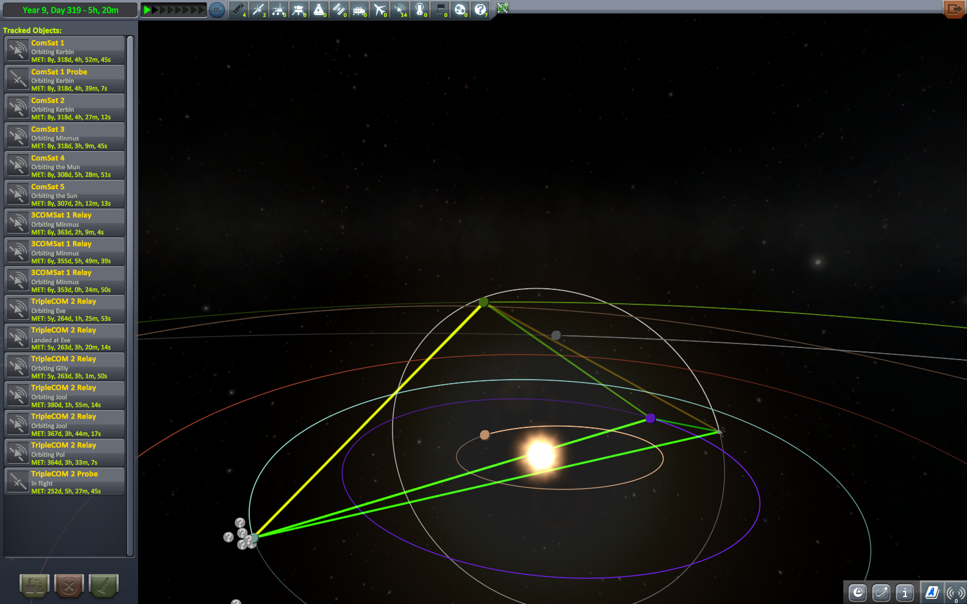Select TripleCOM 2 Relay landed at Eve
The image size is (967, 604).
pyautogui.click(x=64, y=338)
